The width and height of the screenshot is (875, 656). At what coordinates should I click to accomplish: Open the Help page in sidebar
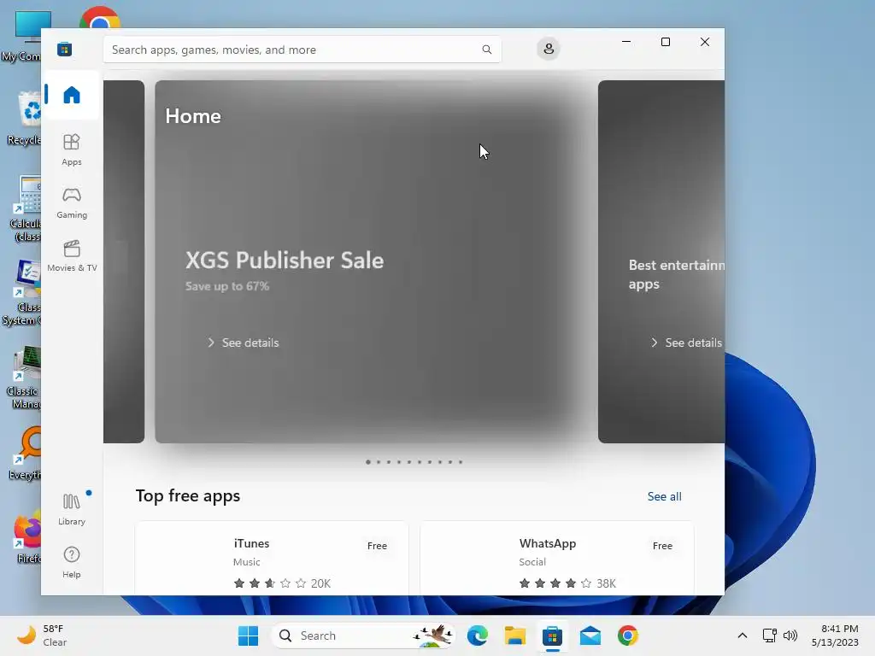click(72, 562)
